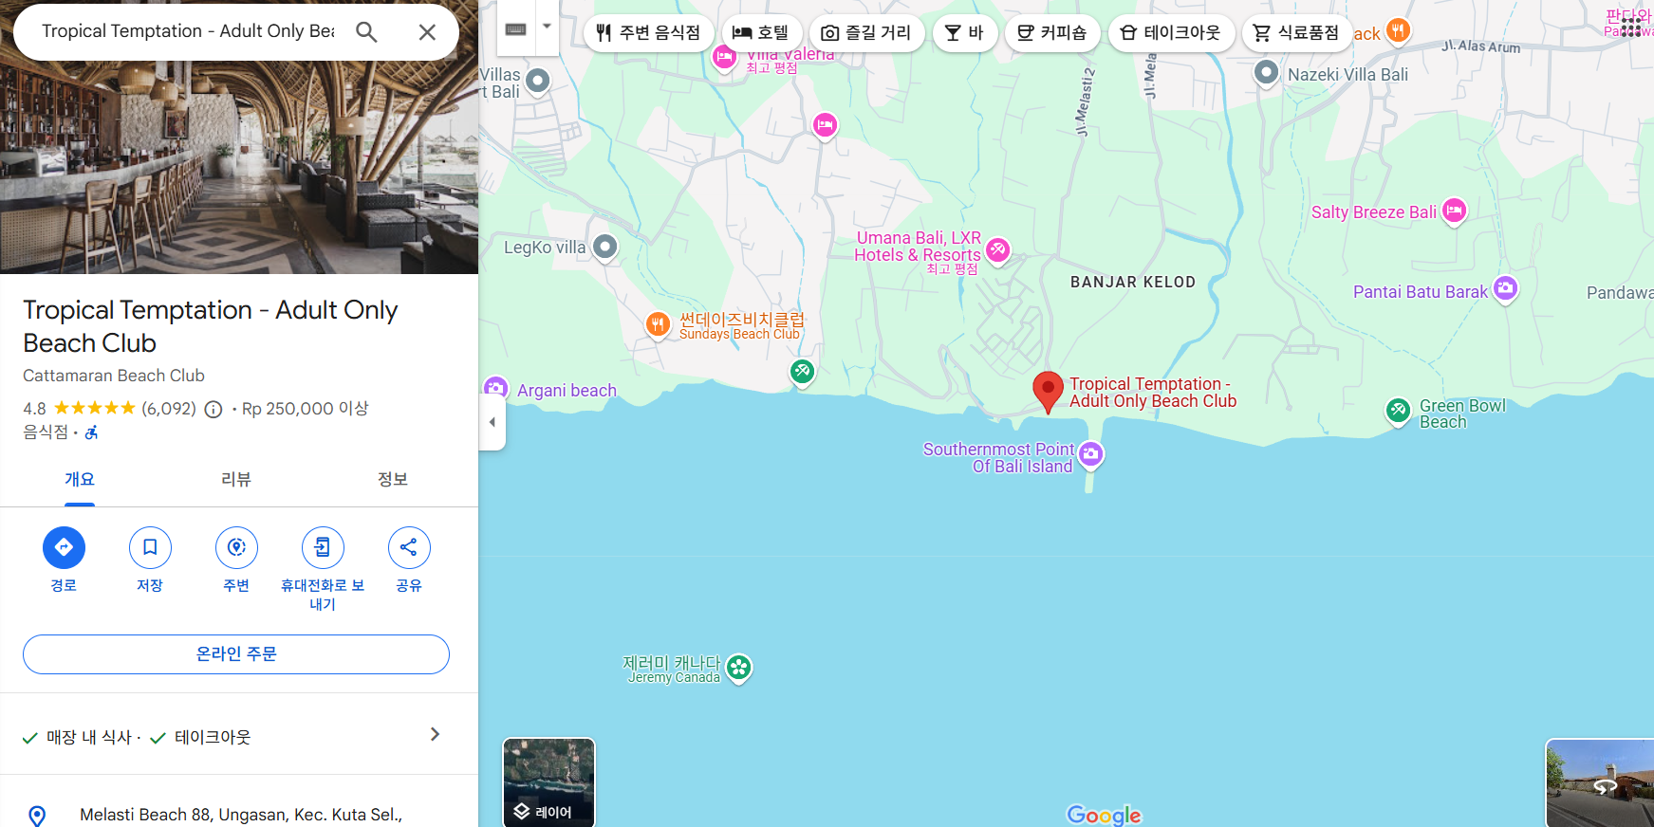Collapse the side panel arrow
Image resolution: width=1654 pixels, height=827 pixels.
[x=492, y=422]
